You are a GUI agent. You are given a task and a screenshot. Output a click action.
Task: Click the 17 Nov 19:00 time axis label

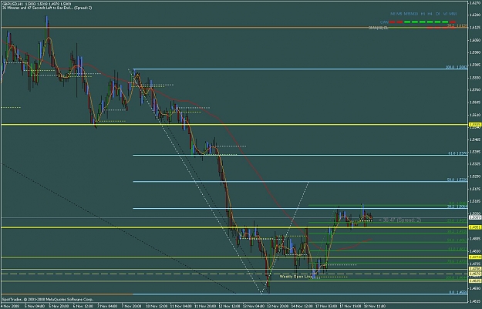point(350,306)
